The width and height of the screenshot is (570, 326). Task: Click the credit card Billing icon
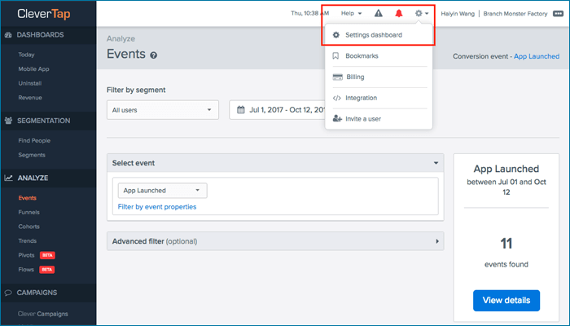point(338,77)
